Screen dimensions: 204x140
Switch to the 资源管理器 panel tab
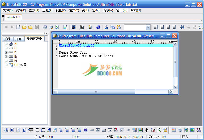click(35, 39)
